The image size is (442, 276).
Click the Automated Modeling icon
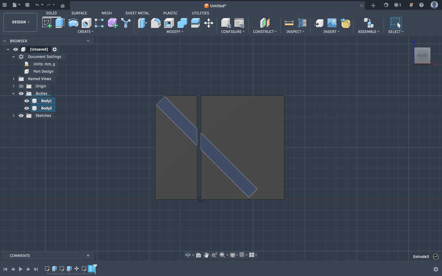[x=126, y=23]
